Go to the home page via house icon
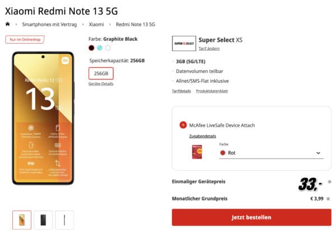 [x=7, y=24]
